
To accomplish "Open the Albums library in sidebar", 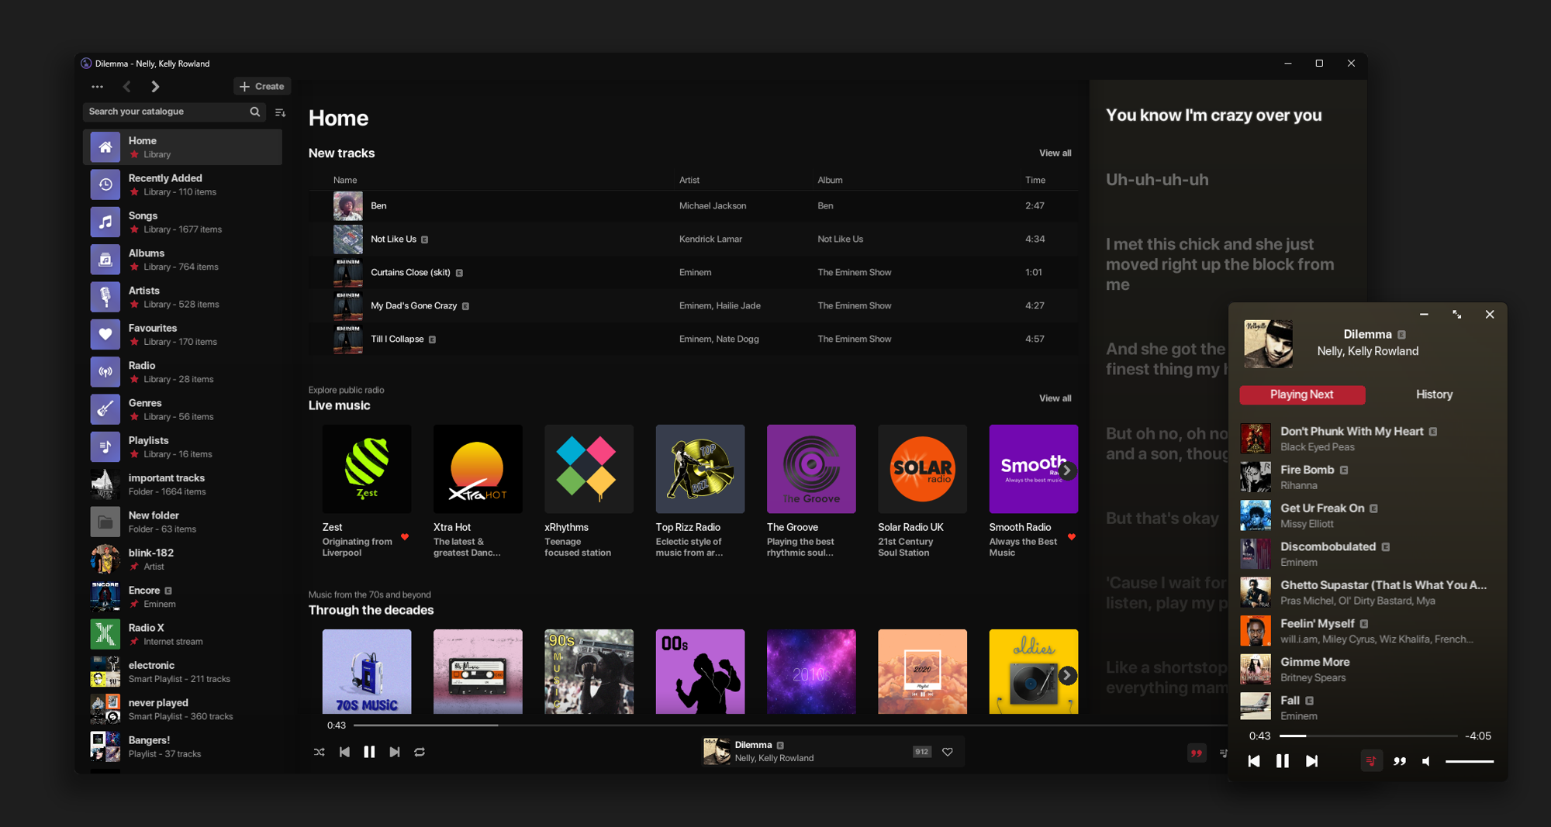I will [x=182, y=260].
